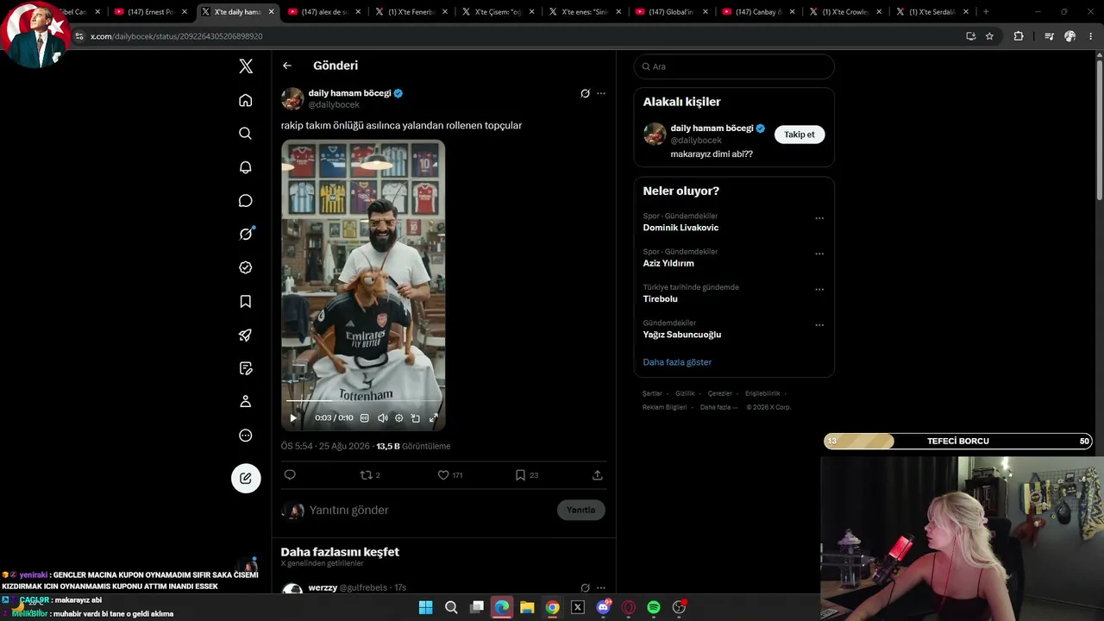Open options for the Tirebolu trend
This screenshot has height=621, width=1104.
point(819,290)
